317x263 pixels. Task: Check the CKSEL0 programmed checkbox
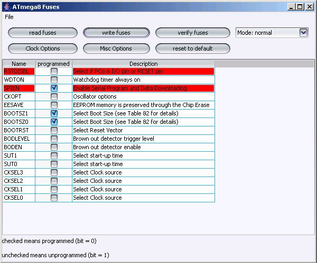[x=54, y=198]
